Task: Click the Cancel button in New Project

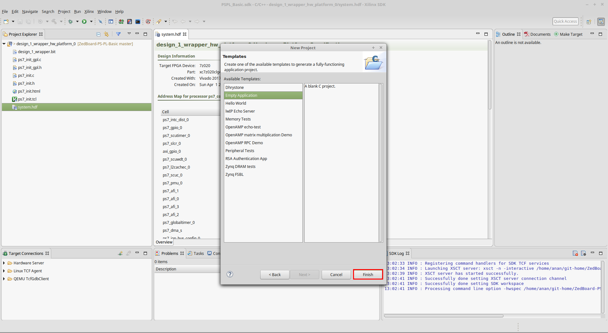Action: point(336,274)
